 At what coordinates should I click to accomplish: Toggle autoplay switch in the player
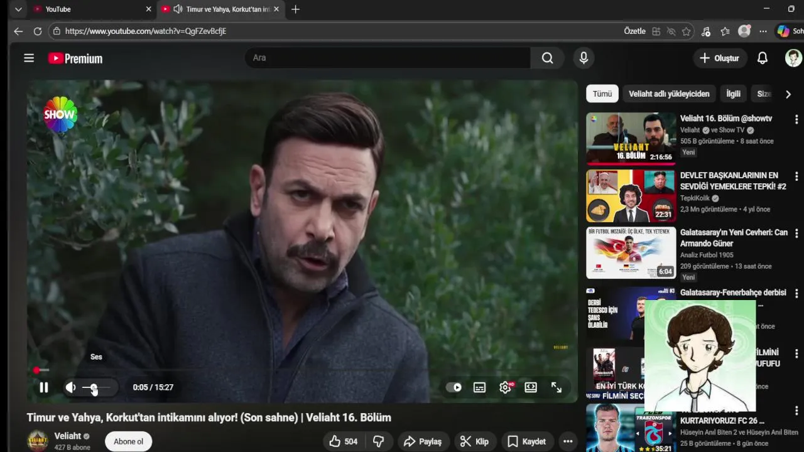(x=454, y=387)
